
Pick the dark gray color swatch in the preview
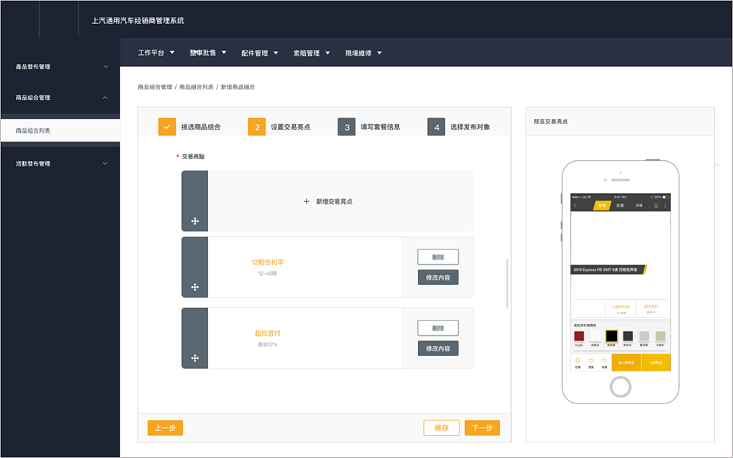(x=628, y=336)
